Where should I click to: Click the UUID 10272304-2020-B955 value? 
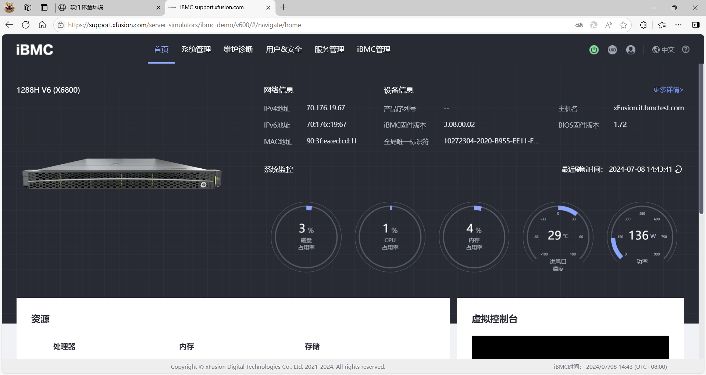tap(491, 141)
